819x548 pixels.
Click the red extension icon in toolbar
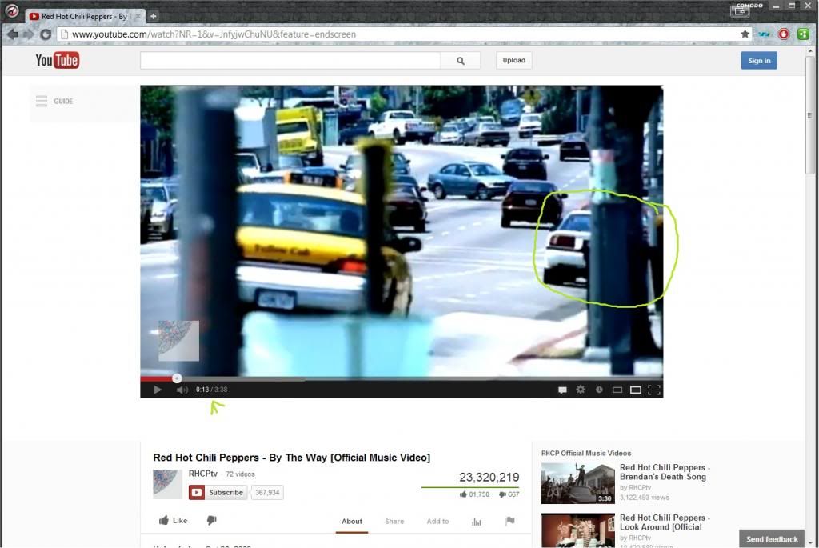click(x=784, y=34)
